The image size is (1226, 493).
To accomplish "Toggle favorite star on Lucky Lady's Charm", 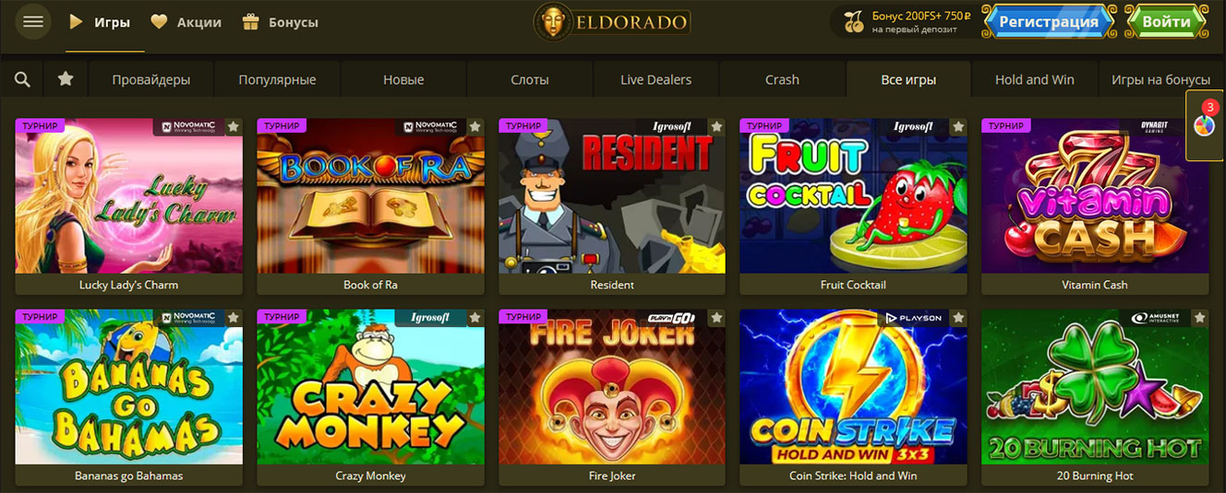I will [233, 126].
